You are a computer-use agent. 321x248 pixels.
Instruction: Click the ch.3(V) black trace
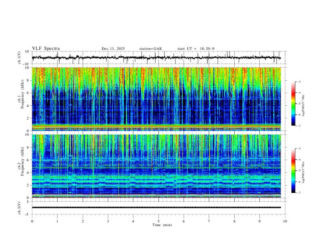(156, 207)
